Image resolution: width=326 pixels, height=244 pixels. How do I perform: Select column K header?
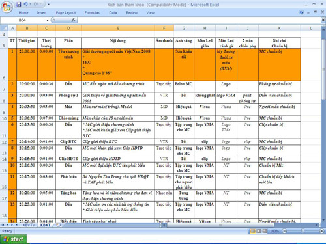click(x=280, y=28)
